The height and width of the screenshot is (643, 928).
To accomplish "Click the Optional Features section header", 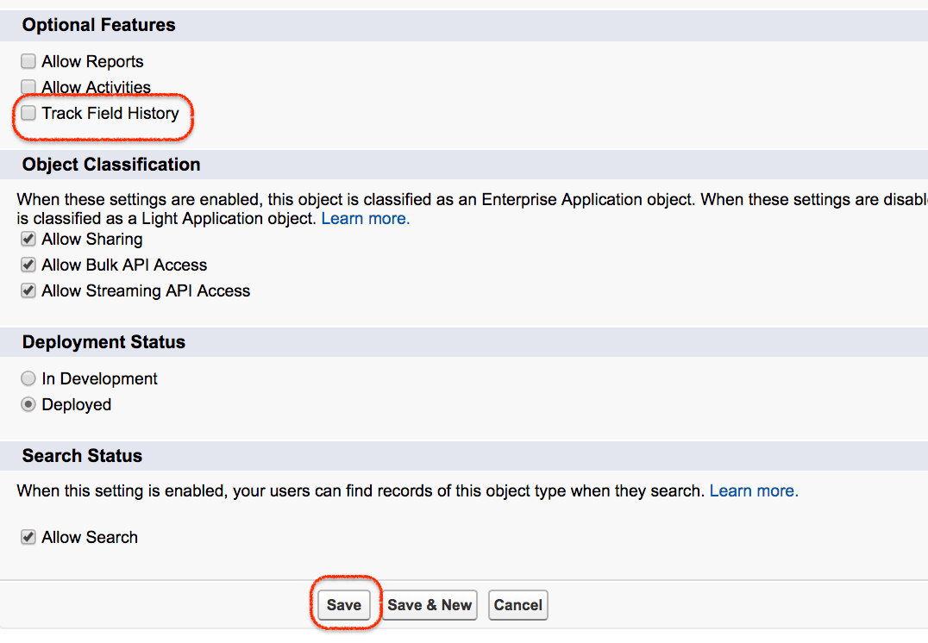I will [x=98, y=25].
